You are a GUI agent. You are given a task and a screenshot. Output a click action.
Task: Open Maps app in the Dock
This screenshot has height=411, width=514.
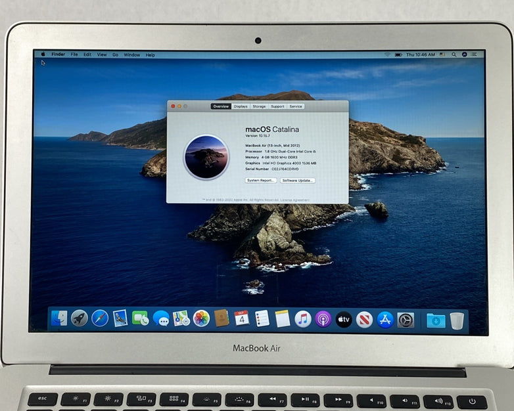(181, 318)
